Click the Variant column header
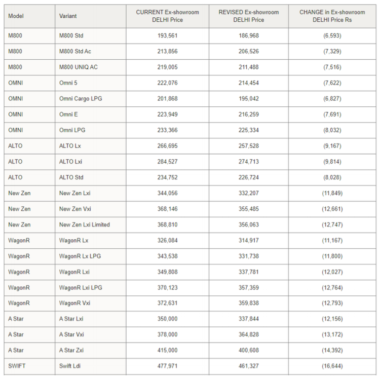Screen dimensions: 380x378 [x=90, y=16]
